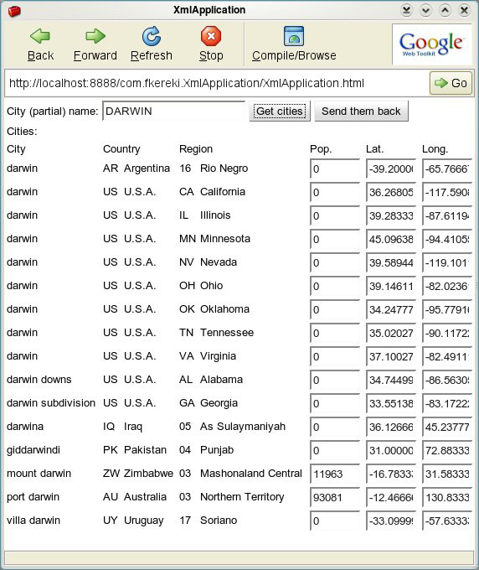Click the Send them back button

[x=361, y=111]
